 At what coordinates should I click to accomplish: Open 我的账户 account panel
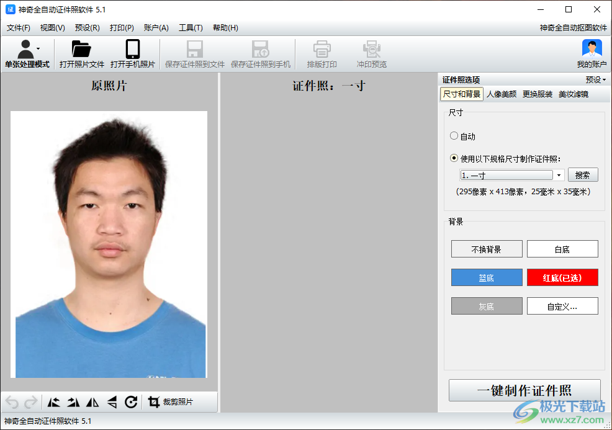[590, 54]
